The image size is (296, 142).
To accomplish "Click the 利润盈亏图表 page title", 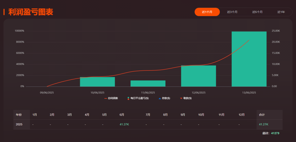I will pos(30,12).
